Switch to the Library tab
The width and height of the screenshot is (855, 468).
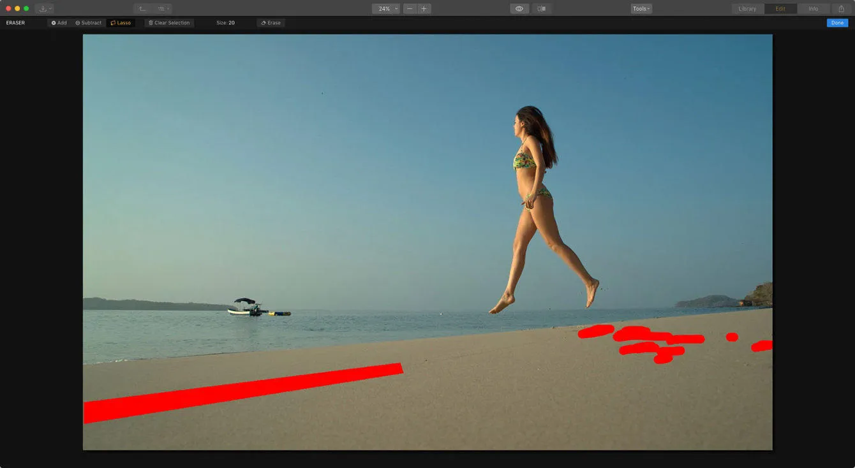[747, 9]
